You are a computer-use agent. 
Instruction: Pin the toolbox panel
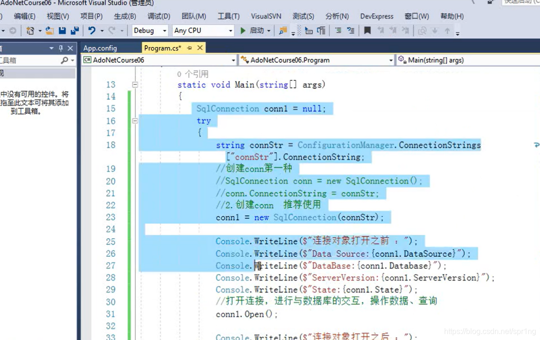pyautogui.click(x=61, y=49)
